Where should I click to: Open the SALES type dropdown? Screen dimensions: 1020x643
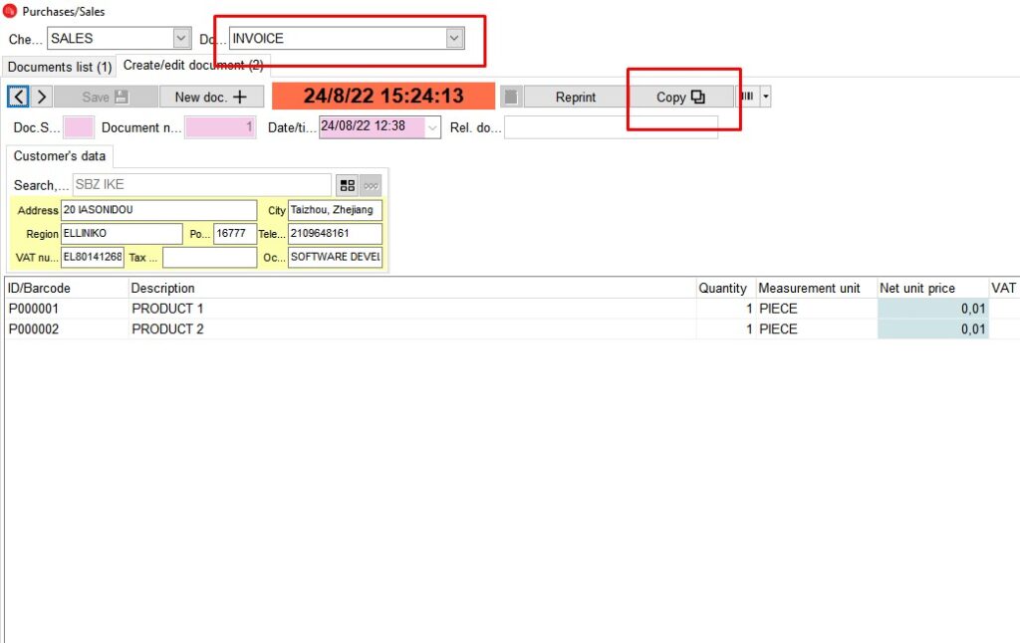[x=181, y=39]
